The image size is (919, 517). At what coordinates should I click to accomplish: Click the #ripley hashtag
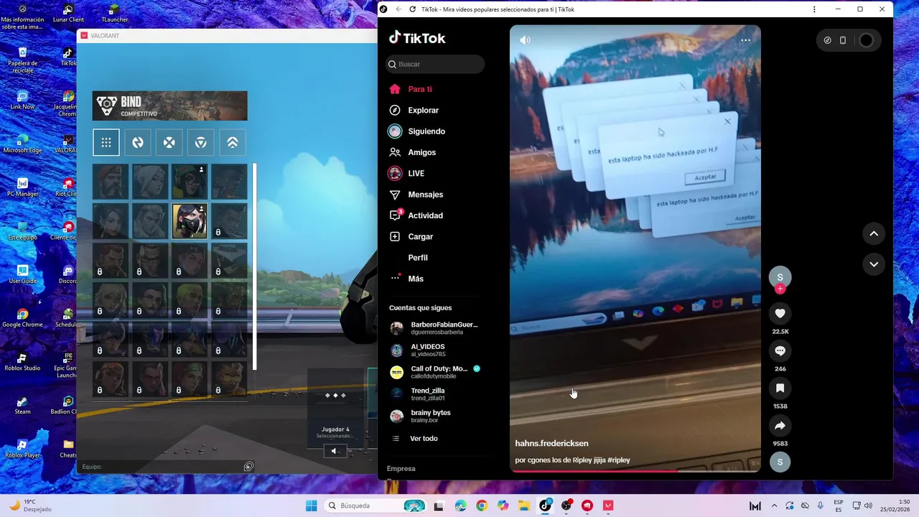618,460
